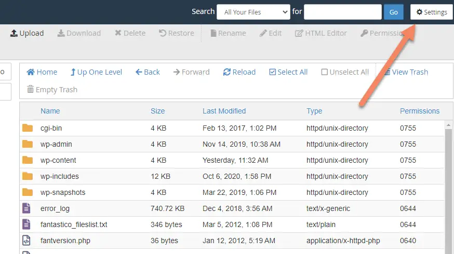This screenshot has height=254, width=454.
Task: Open the All Your Files search dropdown
Action: 253,12
